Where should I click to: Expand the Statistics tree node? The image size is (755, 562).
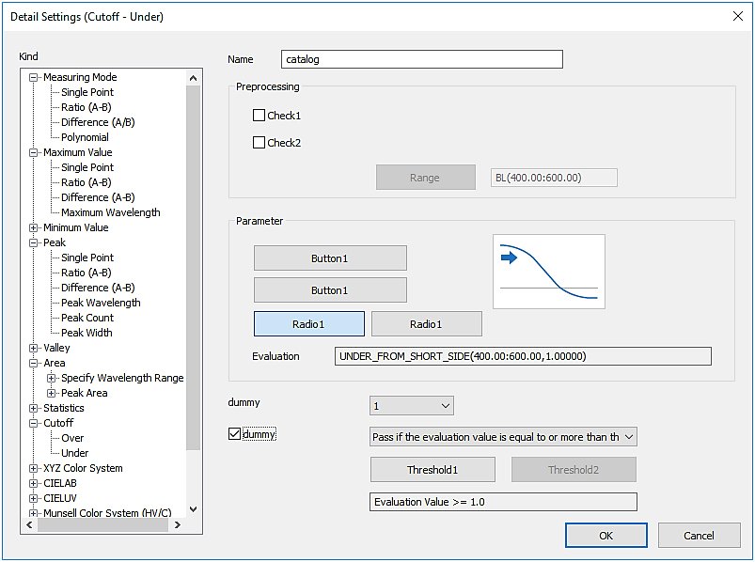[x=33, y=408]
